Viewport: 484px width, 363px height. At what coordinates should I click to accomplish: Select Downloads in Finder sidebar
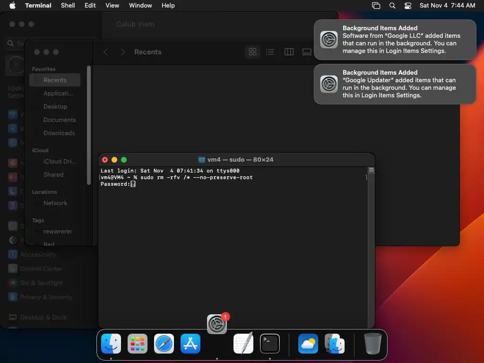(x=55, y=133)
